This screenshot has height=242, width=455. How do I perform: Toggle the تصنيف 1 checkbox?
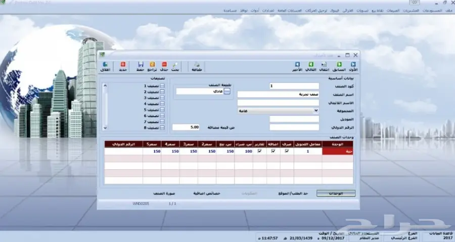click(162, 86)
